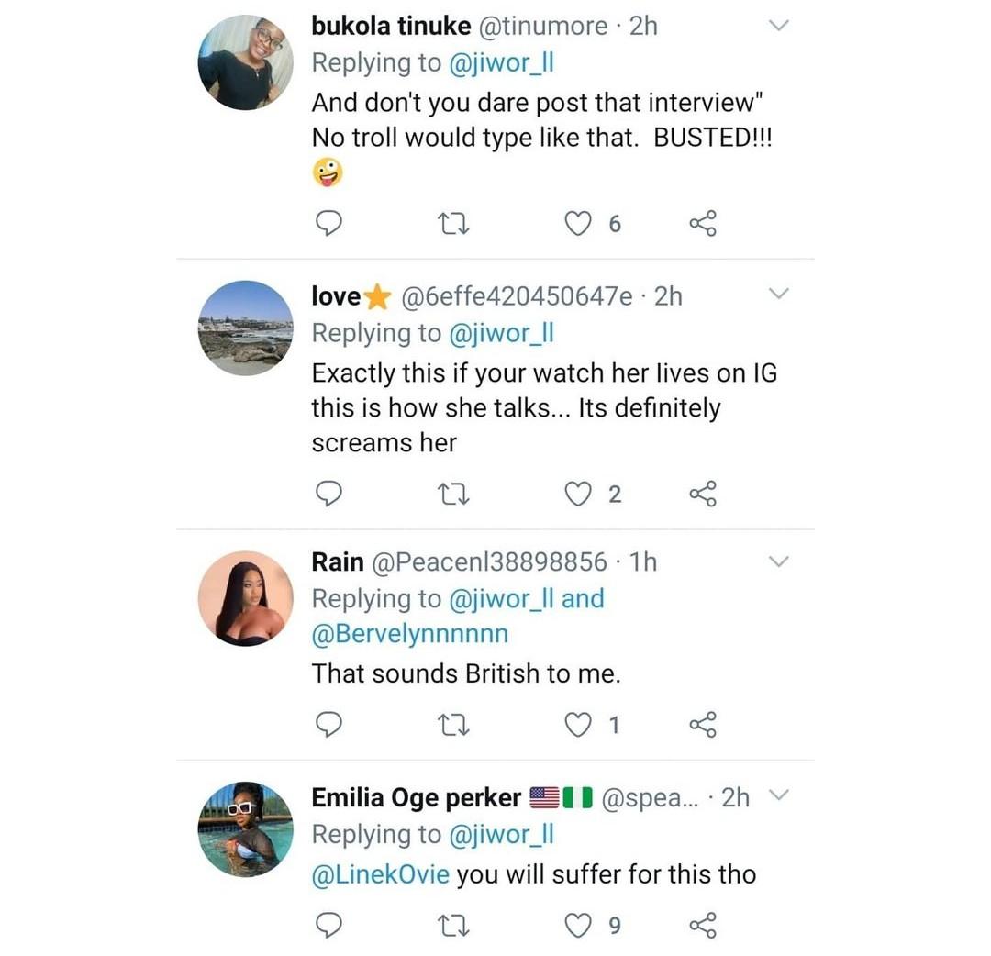This screenshot has width=991, height=956.
Task: Share bukola tinuke's tweet
Action: 702,223
